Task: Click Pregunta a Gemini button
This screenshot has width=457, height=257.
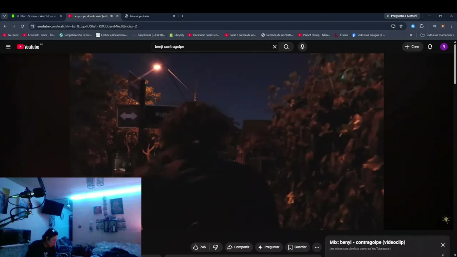Action: pos(402,16)
